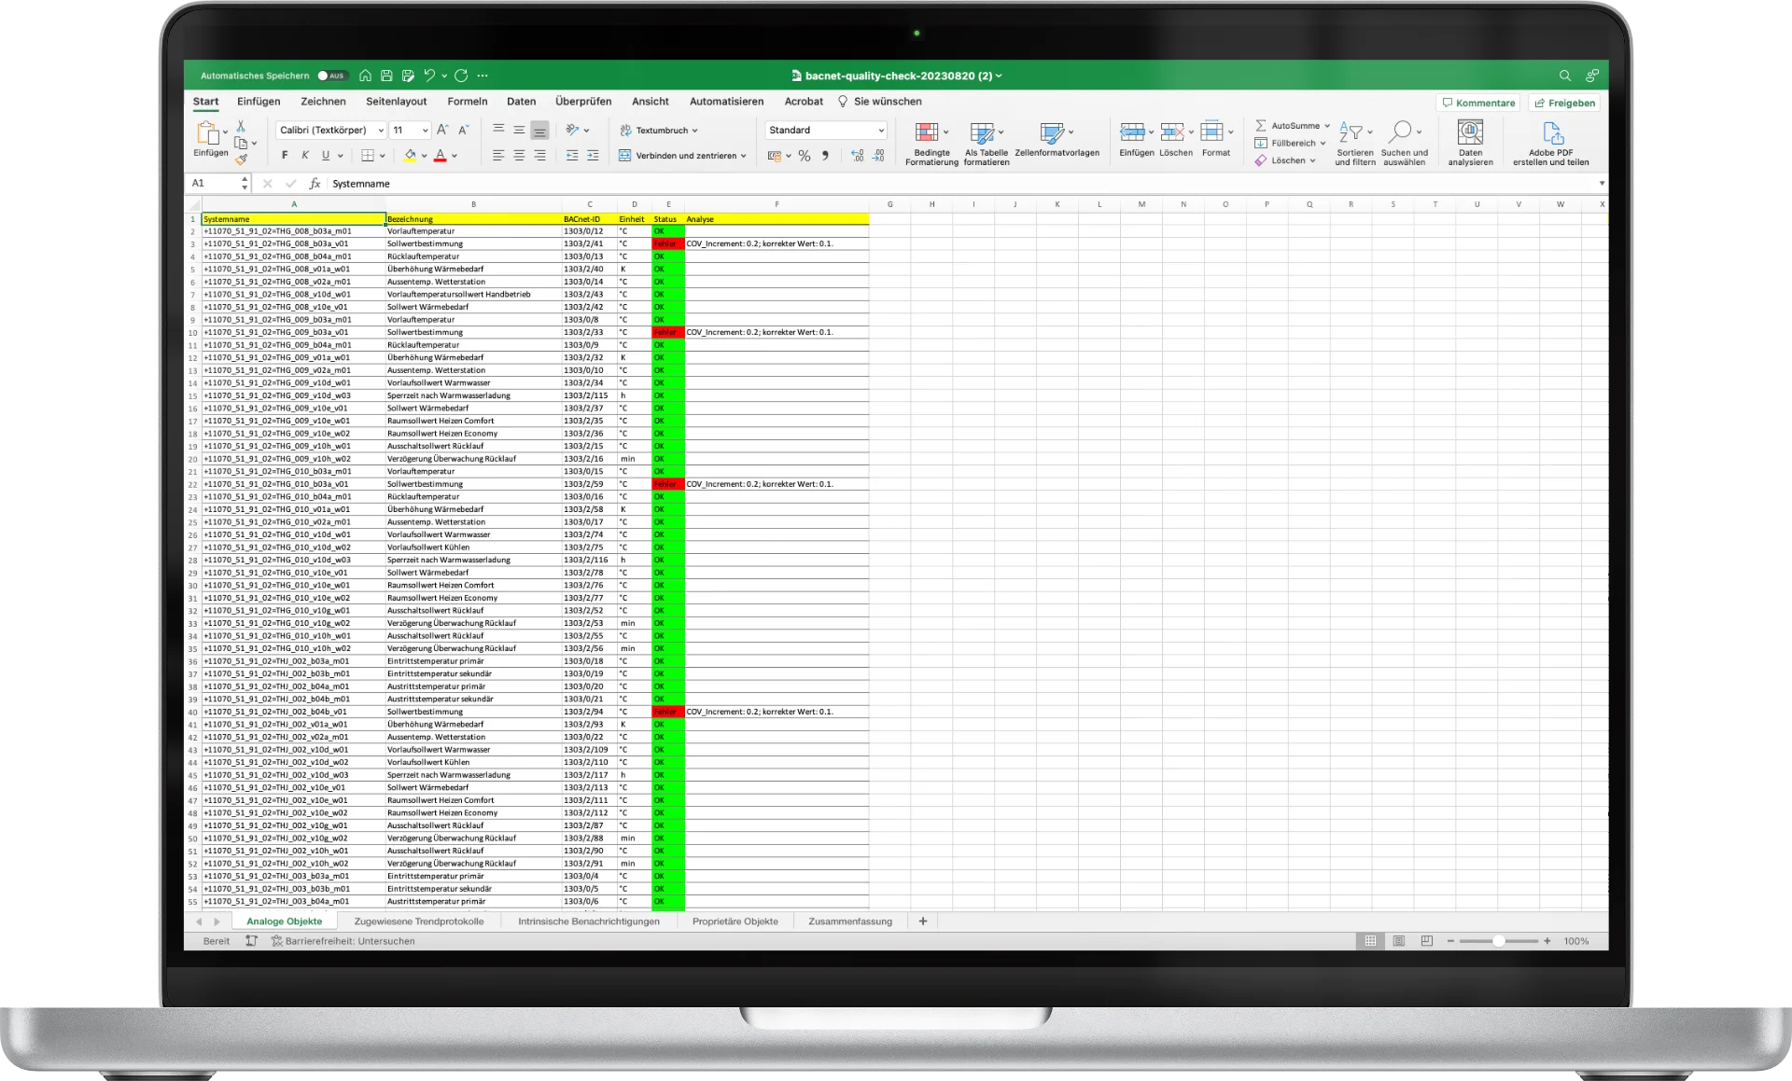Image resolution: width=1792 pixels, height=1081 pixels.
Task: Open the Formeln ribbon tab
Action: [468, 102]
